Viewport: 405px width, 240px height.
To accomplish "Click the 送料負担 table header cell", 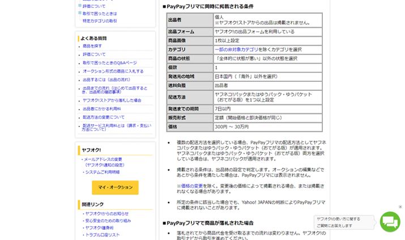I will [190, 85].
